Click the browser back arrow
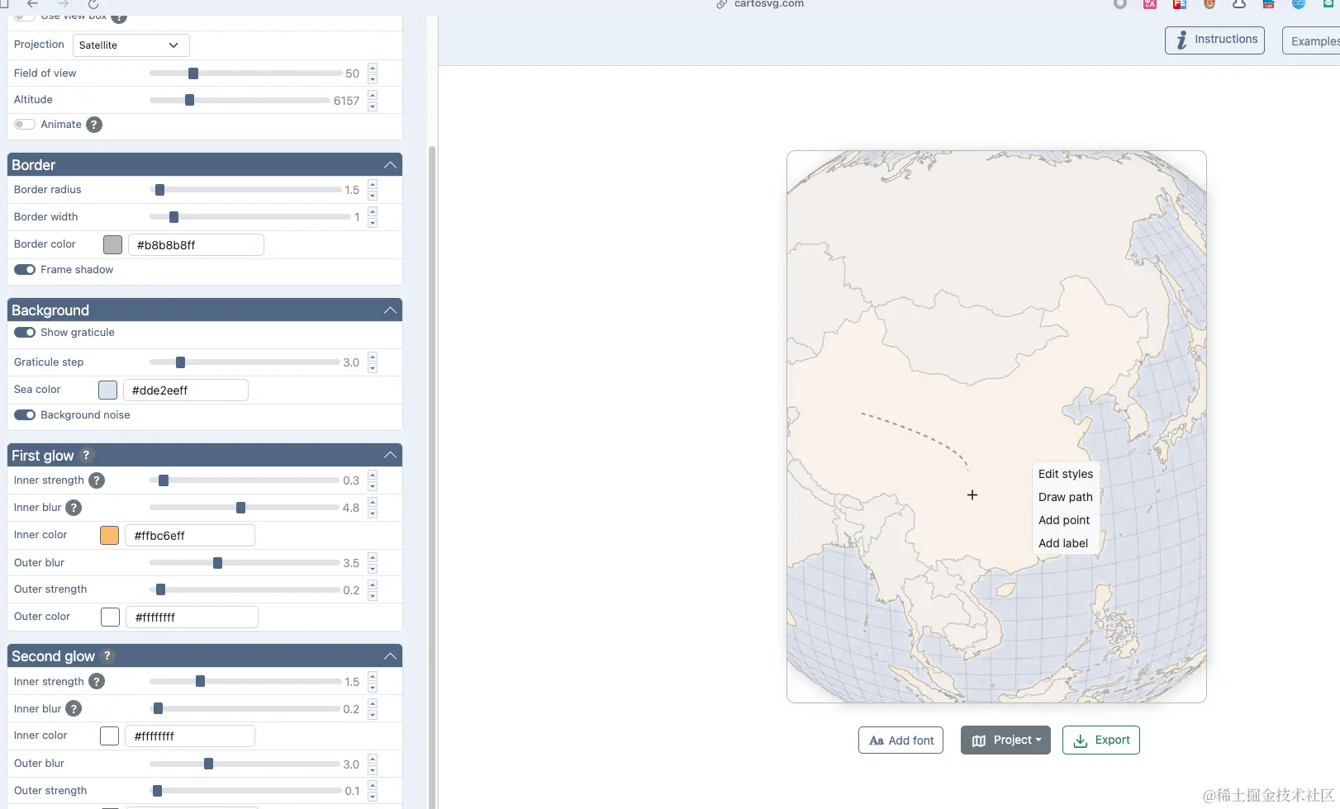This screenshot has height=809, width=1340. coord(32,4)
